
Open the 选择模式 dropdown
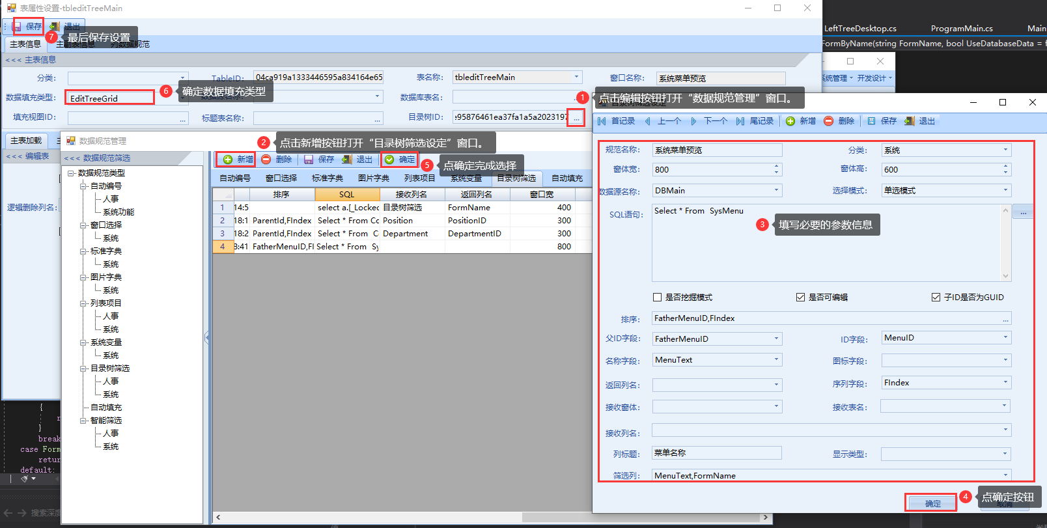[1005, 190]
